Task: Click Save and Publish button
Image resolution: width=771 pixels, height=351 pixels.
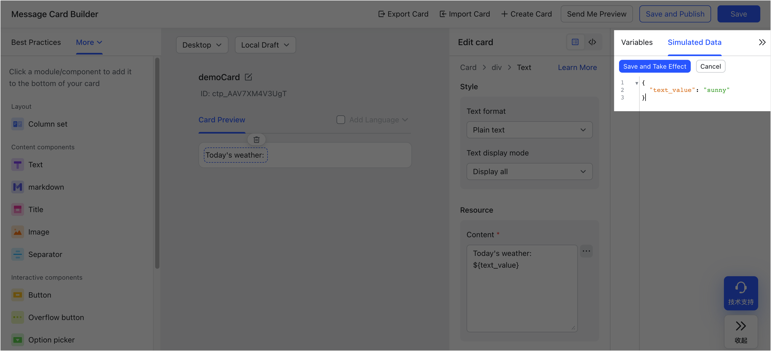Action: [x=675, y=14]
